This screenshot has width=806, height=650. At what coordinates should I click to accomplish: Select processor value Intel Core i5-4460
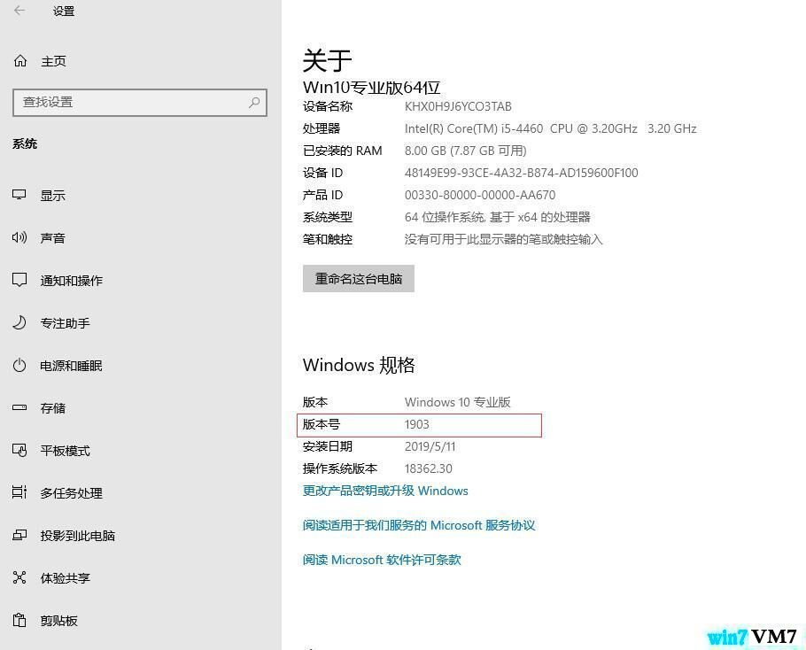551,128
